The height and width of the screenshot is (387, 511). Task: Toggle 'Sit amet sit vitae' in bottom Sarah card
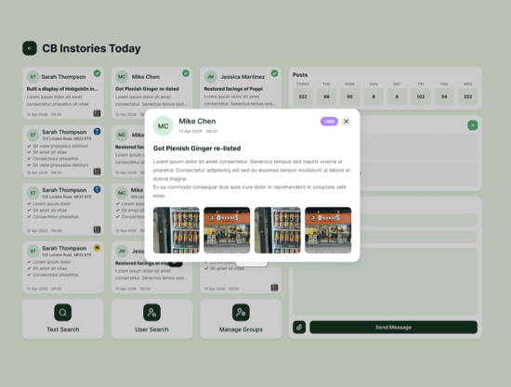click(x=47, y=268)
